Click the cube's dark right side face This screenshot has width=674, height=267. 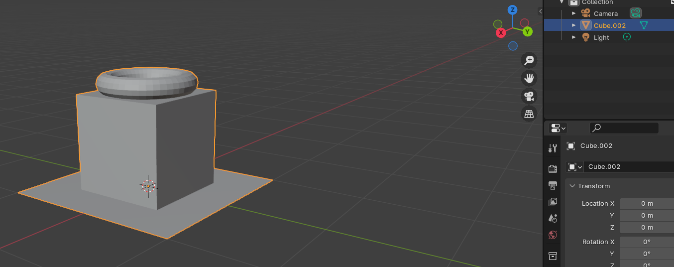(185, 149)
